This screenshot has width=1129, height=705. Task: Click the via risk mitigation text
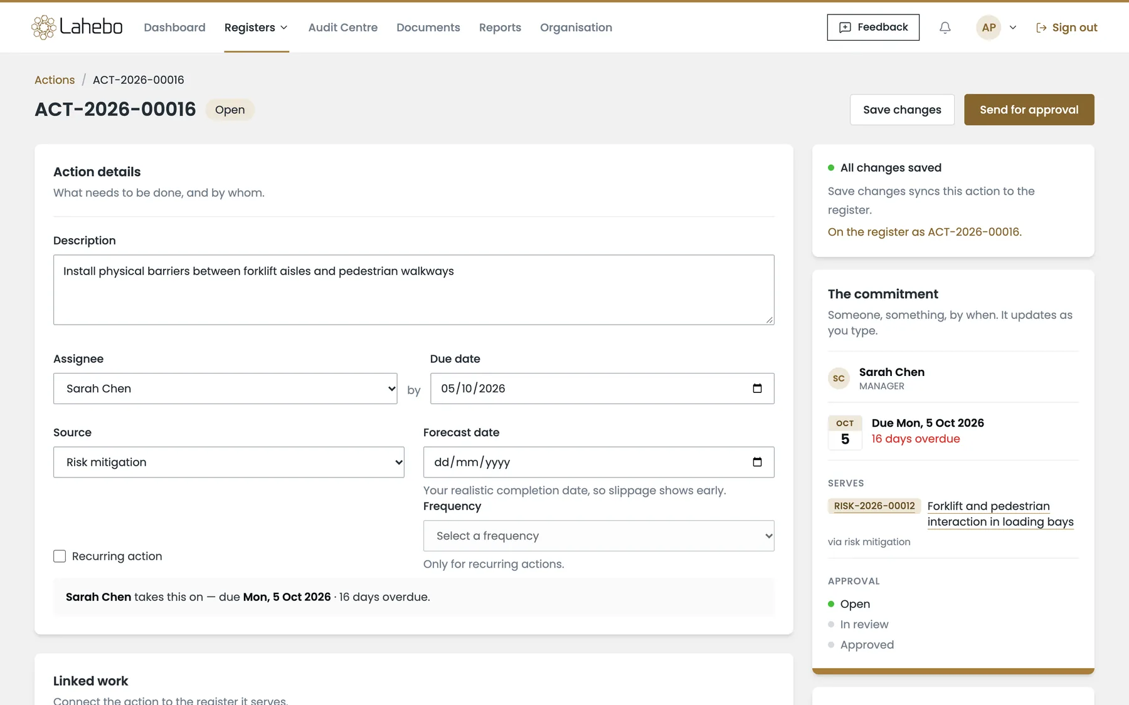pos(869,542)
